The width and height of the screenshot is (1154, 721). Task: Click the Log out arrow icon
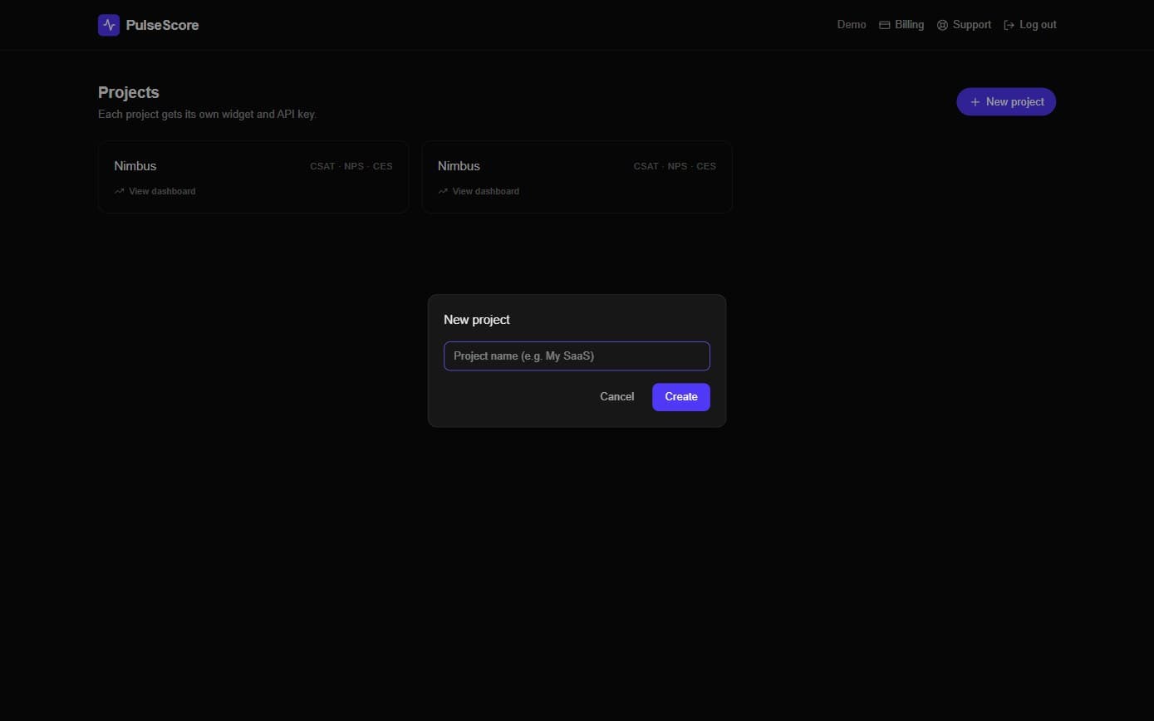coord(1009,25)
